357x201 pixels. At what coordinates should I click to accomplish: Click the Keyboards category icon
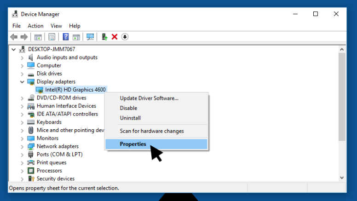[x=31, y=122]
